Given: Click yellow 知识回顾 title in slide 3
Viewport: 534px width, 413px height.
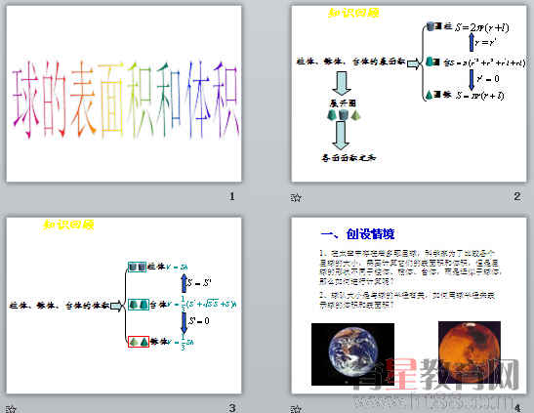Looking at the screenshot, I should coord(68,225).
